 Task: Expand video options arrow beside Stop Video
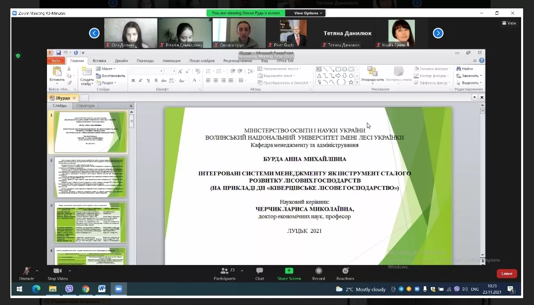pyautogui.click(x=69, y=270)
